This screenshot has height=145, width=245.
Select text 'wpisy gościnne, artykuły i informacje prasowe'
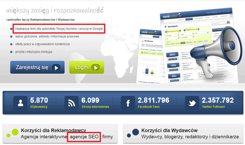coord(47,36)
